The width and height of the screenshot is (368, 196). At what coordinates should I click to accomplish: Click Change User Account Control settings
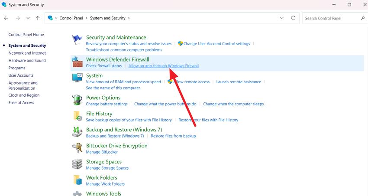coord(216,44)
